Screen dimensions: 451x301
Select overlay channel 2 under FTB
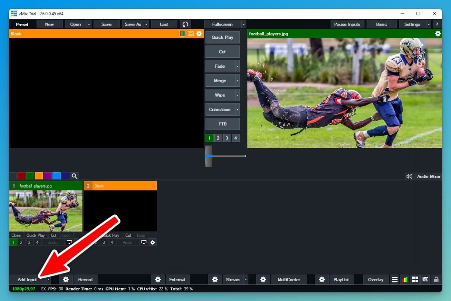(x=218, y=138)
